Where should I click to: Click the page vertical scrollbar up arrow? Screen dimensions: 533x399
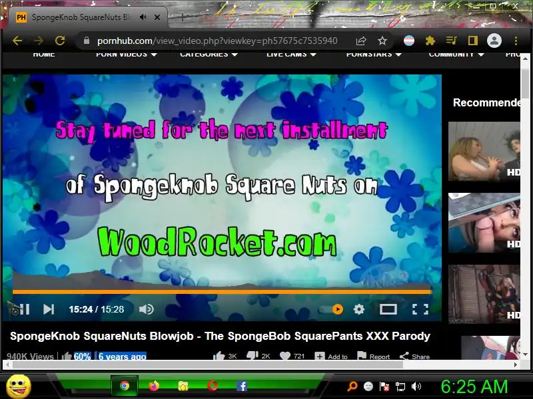(525, 59)
